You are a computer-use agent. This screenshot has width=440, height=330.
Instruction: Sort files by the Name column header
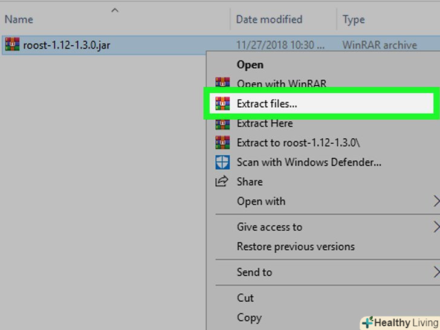click(x=19, y=19)
